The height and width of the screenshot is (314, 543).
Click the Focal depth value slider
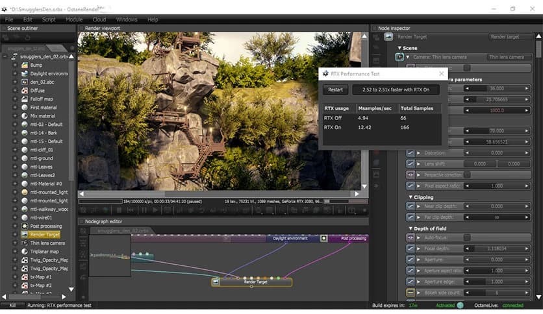497,248
